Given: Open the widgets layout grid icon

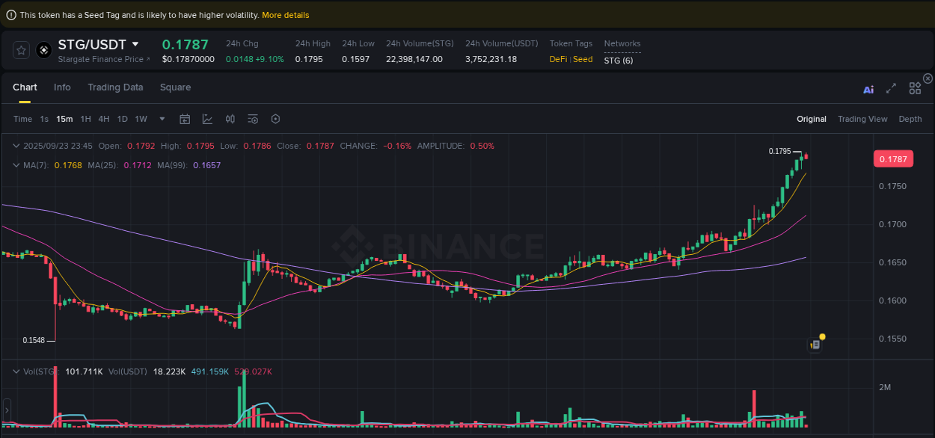Looking at the screenshot, I should coord(915,87).
